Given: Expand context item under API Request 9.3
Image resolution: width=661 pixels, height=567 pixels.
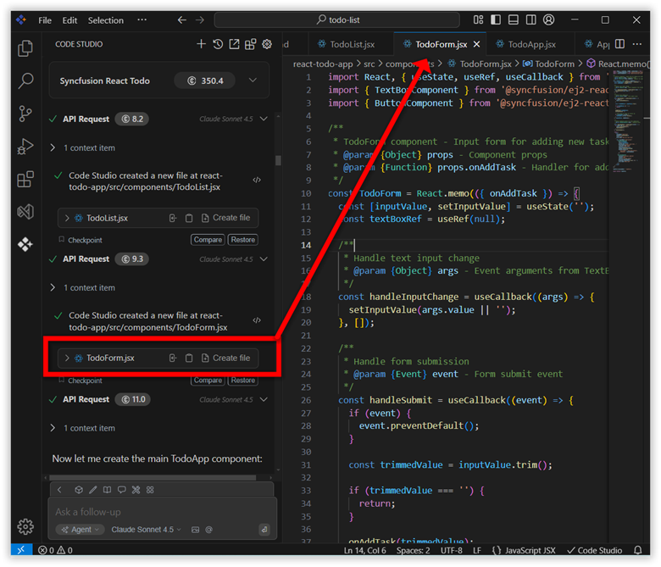Looking at the screenshot, I should (53, 287).
